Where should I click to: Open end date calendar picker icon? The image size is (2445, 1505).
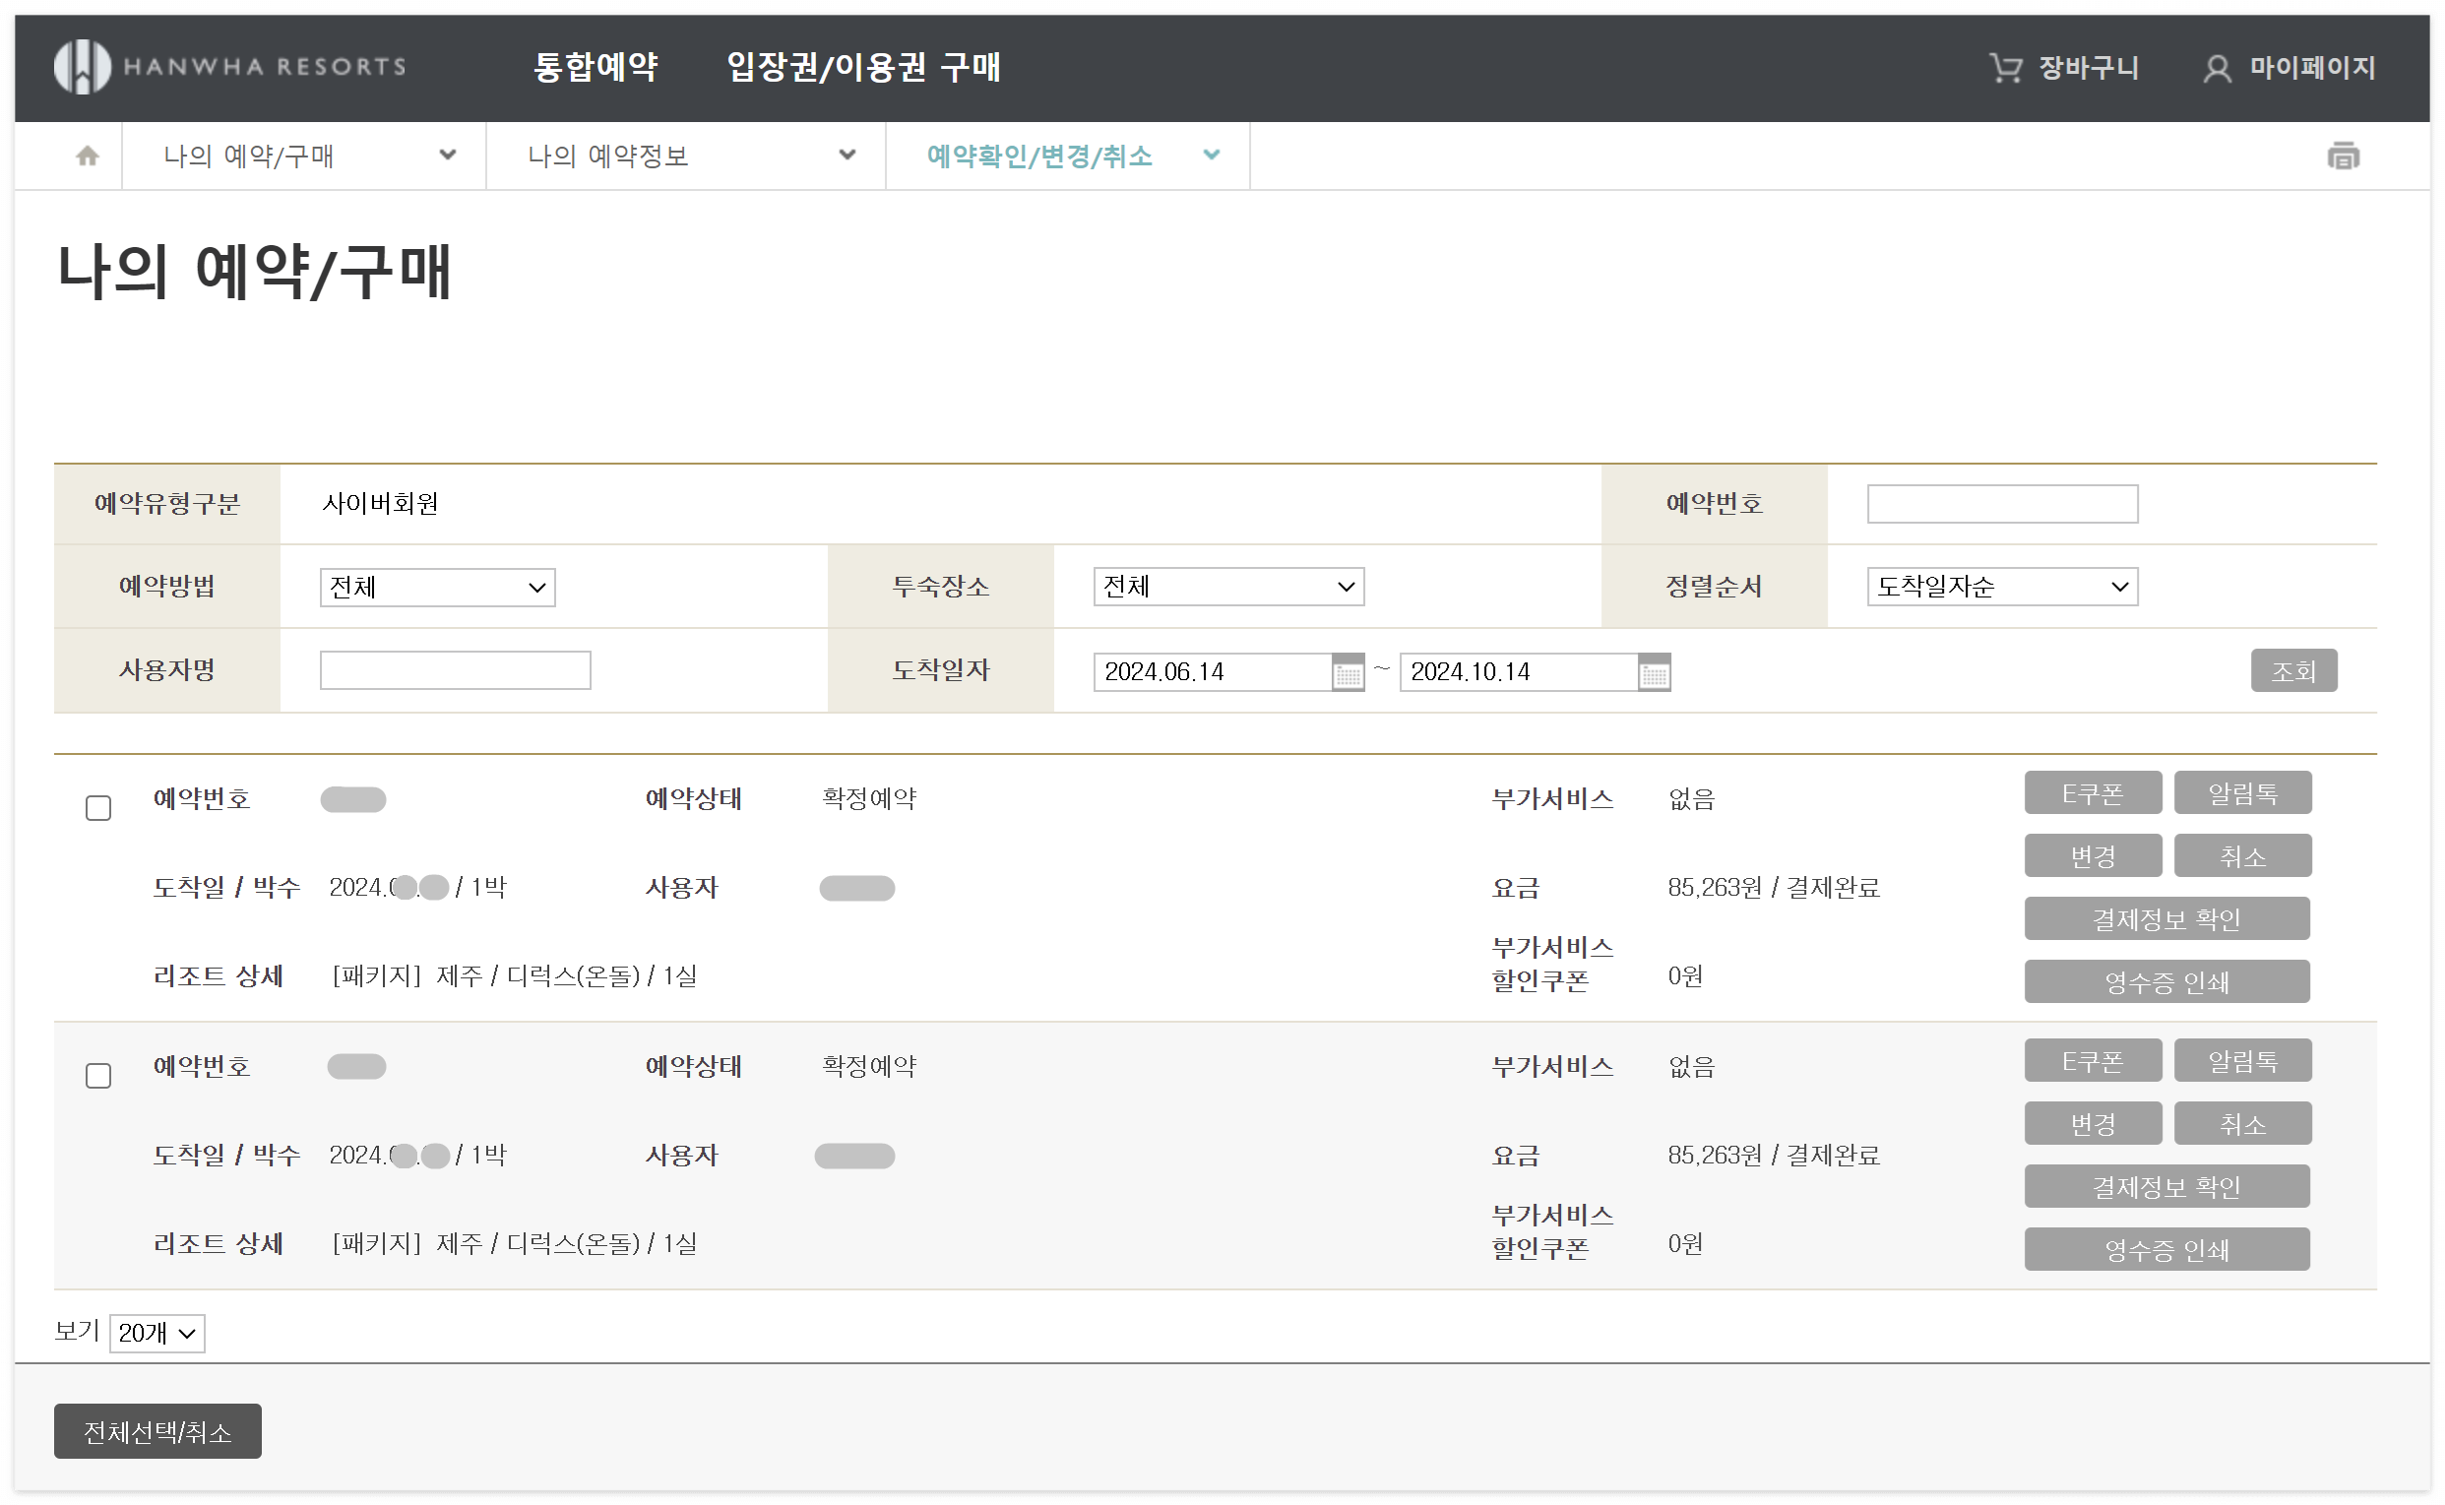click(1653, 674)
